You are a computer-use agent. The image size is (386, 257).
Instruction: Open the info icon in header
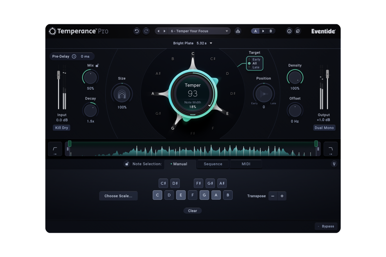(x=289, y=31)
